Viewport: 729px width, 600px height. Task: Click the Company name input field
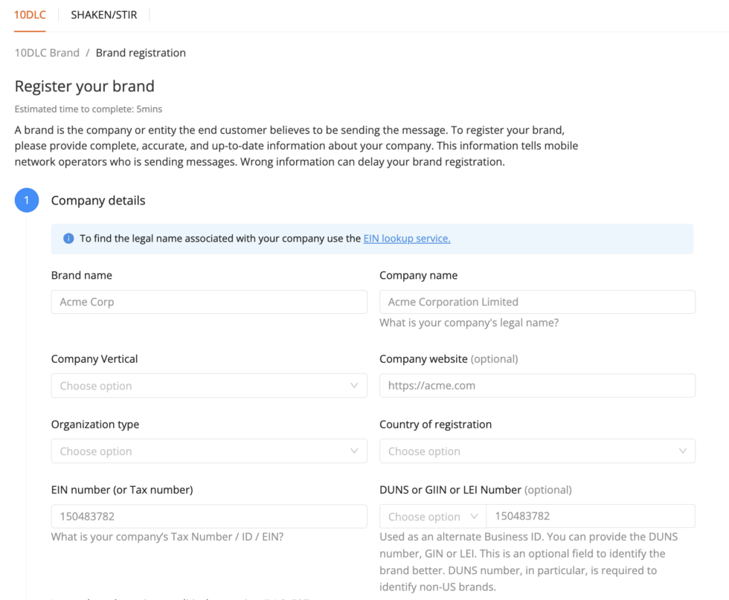[x=536, y=302]
